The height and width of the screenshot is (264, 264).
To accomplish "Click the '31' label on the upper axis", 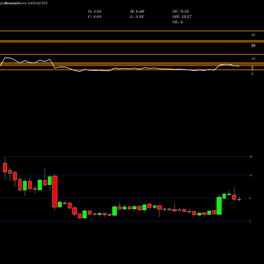I will [x=253, y=35].
